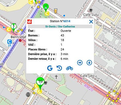Click the Café Léo map label
This screenshot has width=121, height=105.
[87, 76]
